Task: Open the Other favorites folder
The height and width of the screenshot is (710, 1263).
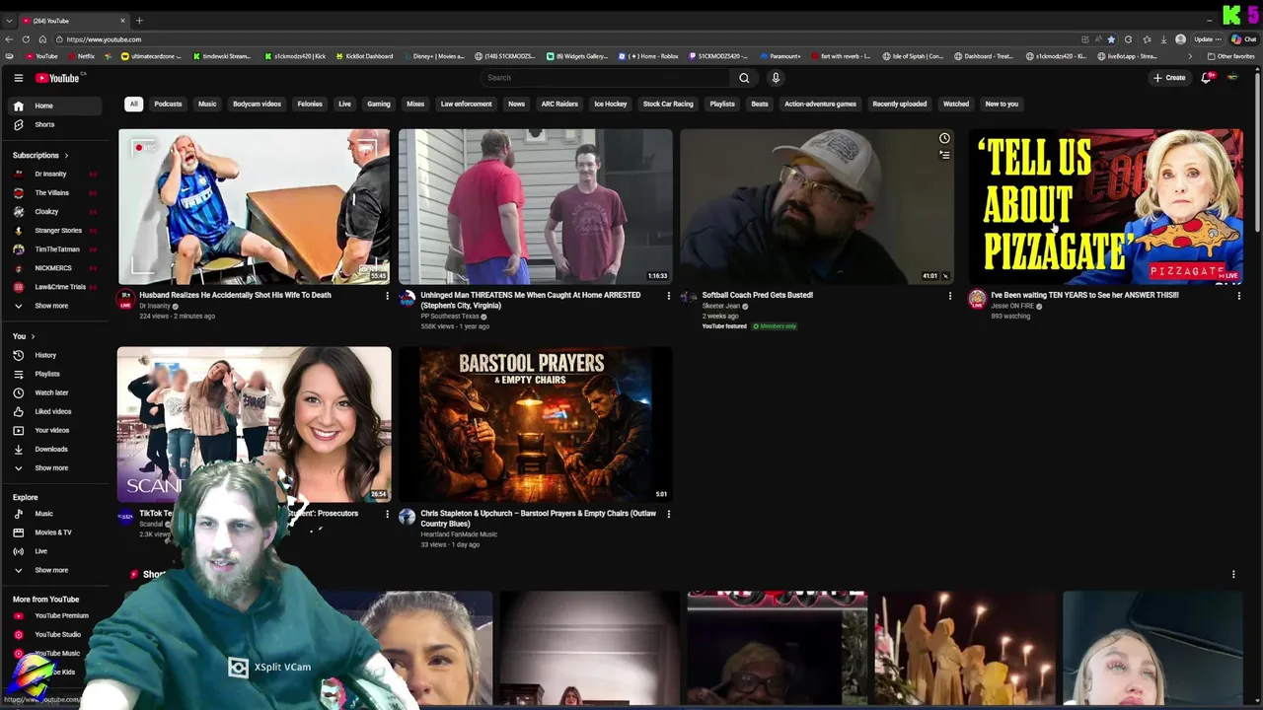Action: tap(1231, 56)
